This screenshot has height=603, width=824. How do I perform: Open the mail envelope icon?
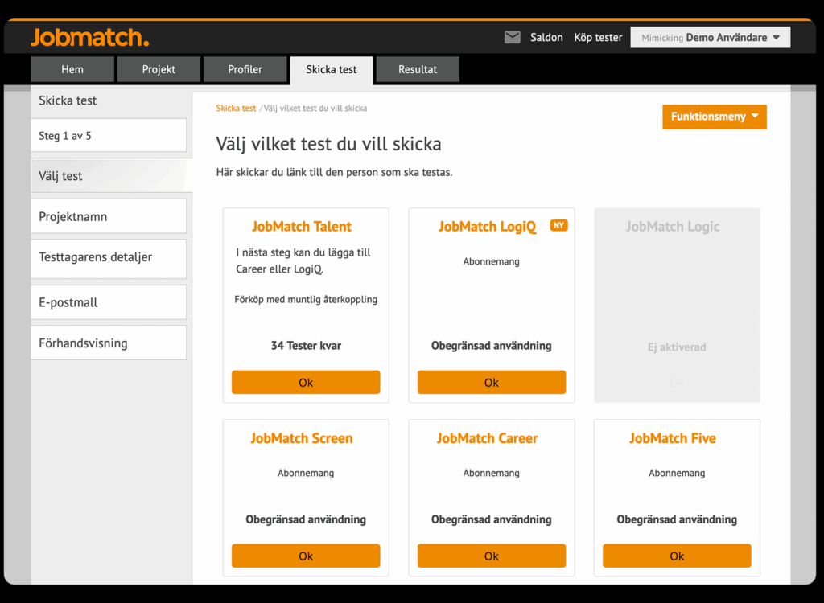click(x=513, y=37)
